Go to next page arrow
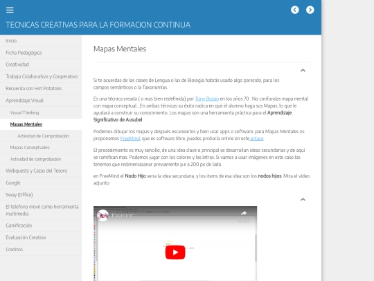 click(x=310, y=10)
